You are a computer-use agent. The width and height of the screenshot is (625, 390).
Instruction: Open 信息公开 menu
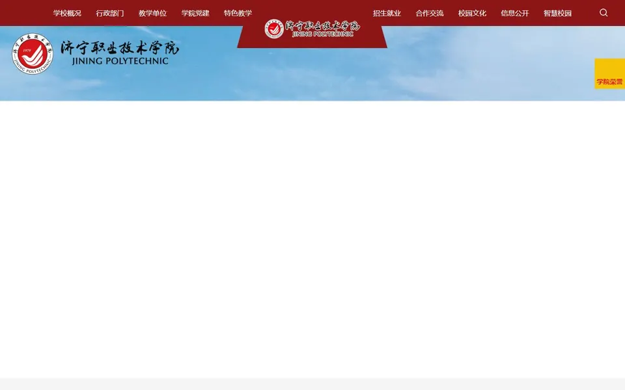click(515, 13)
